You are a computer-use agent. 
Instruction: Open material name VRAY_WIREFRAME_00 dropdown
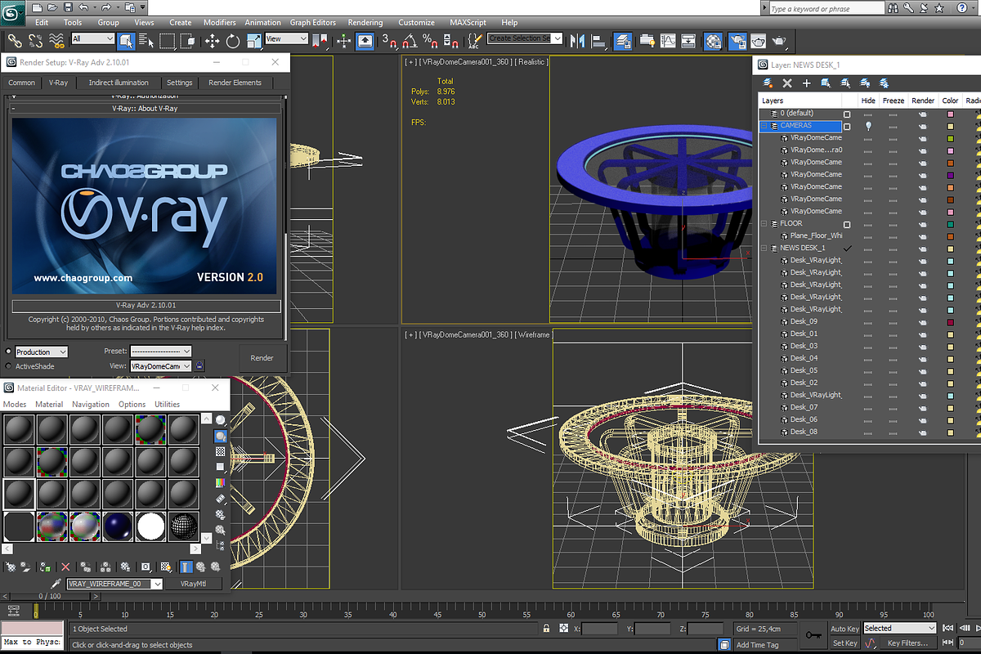[114, 584]
